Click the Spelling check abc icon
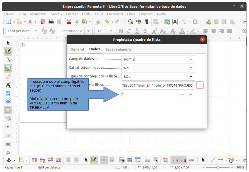This screenshot has height=172, width=249. [138, 22]
